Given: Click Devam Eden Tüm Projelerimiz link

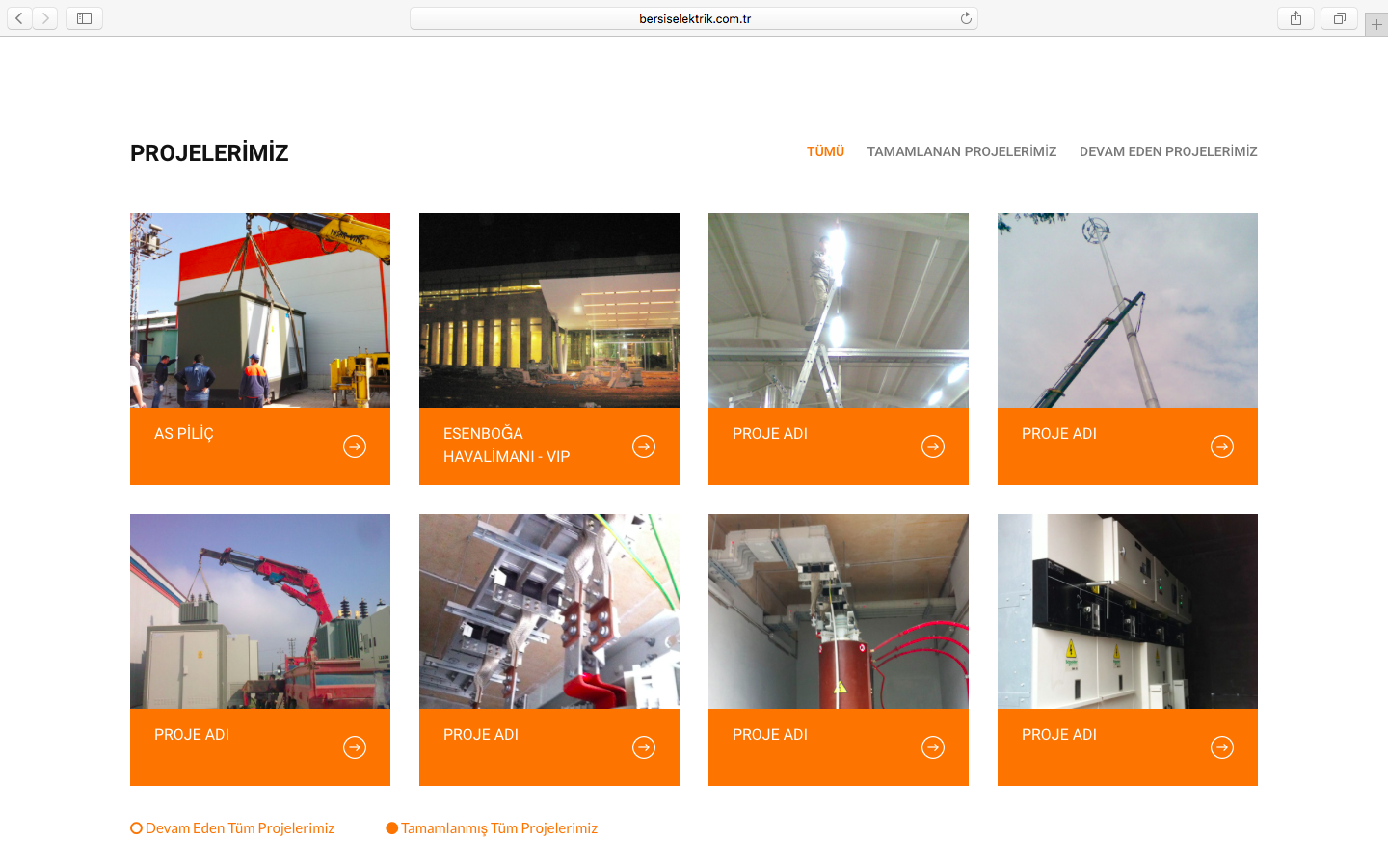Looking at the screenshot, I should (240, 828).
